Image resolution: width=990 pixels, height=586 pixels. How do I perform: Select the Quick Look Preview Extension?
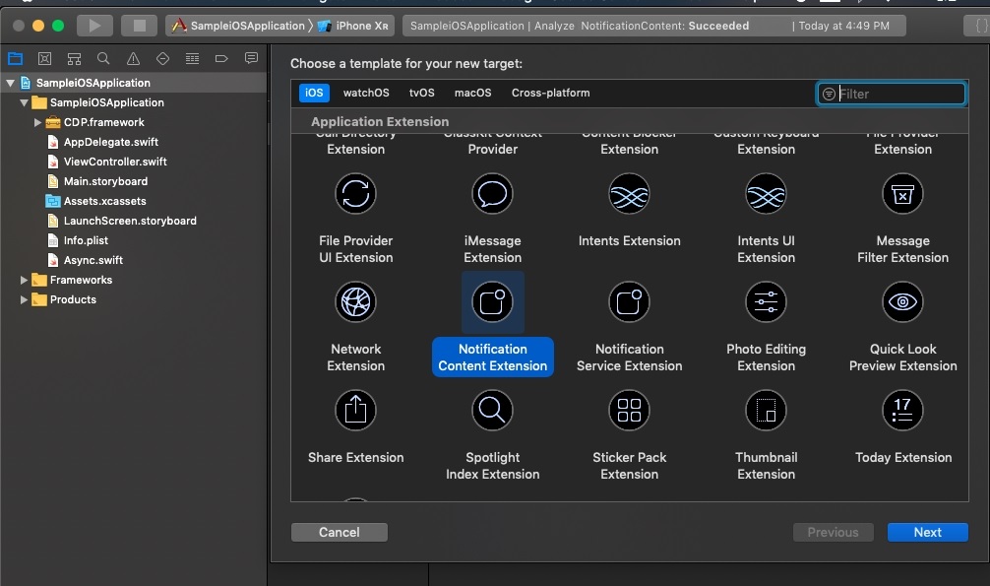point(902,301)
